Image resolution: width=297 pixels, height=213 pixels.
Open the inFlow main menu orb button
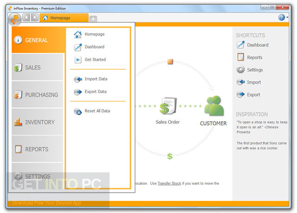(x=15, y=19)
